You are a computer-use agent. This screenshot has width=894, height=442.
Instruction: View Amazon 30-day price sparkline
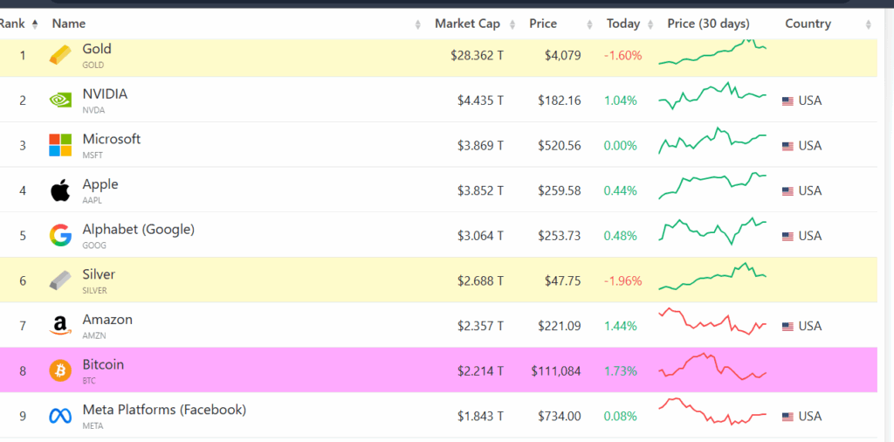click(712, 322)
